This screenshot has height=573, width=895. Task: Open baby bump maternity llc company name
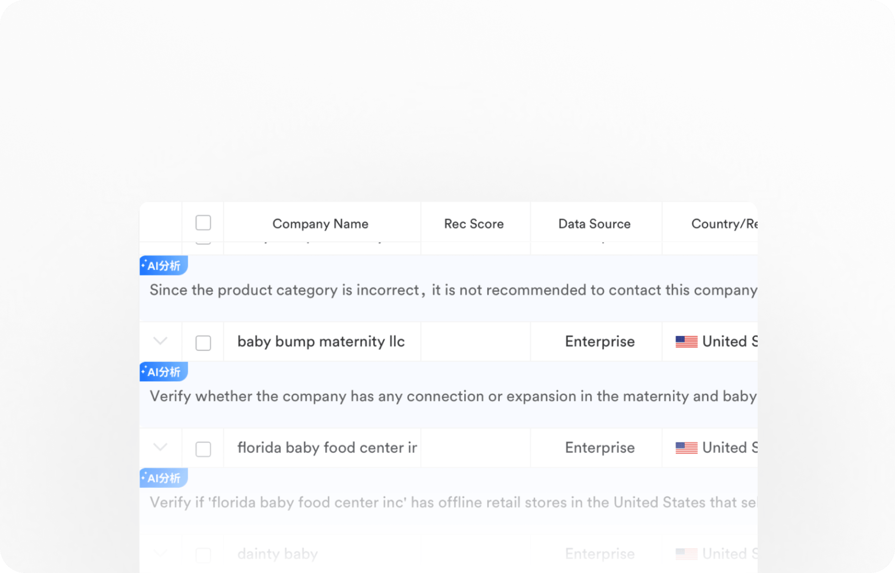point(321,341)
